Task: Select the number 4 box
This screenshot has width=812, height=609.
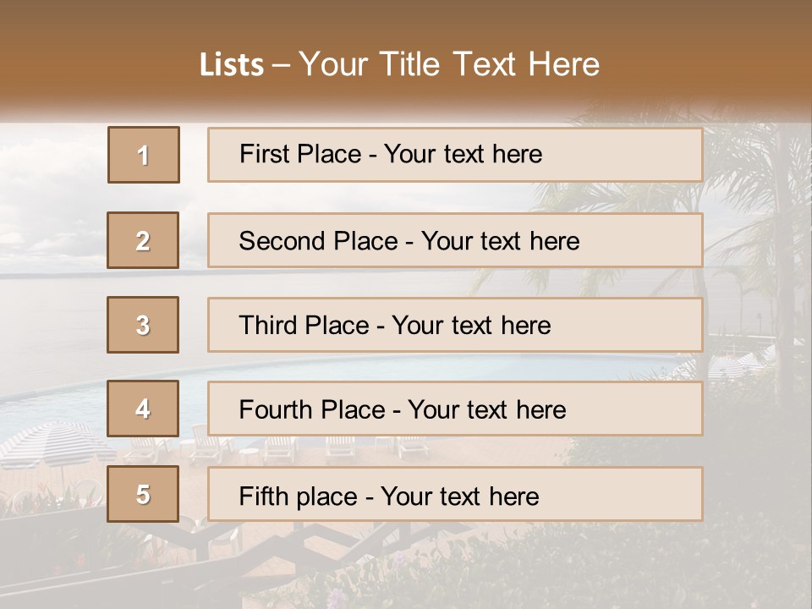Action: click(x=143, y=409)
